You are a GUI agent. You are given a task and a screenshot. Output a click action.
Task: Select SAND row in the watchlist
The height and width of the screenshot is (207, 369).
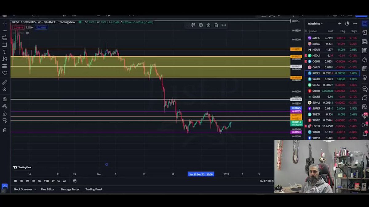tap(332, 79)
